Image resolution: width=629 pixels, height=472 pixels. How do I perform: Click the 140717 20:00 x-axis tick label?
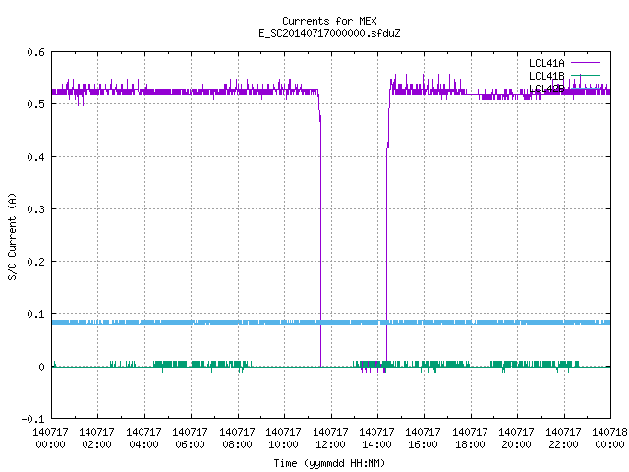pyautogui.click(x=516, y=439)
